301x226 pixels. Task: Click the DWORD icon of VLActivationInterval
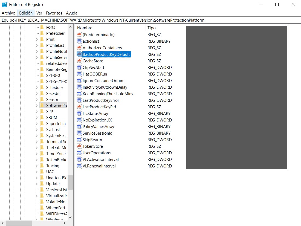click(79, 159)
